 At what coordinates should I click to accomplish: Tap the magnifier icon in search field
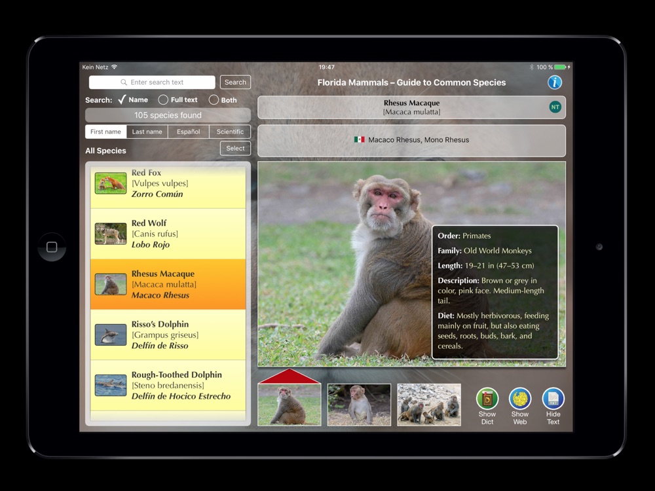(124, 82)
